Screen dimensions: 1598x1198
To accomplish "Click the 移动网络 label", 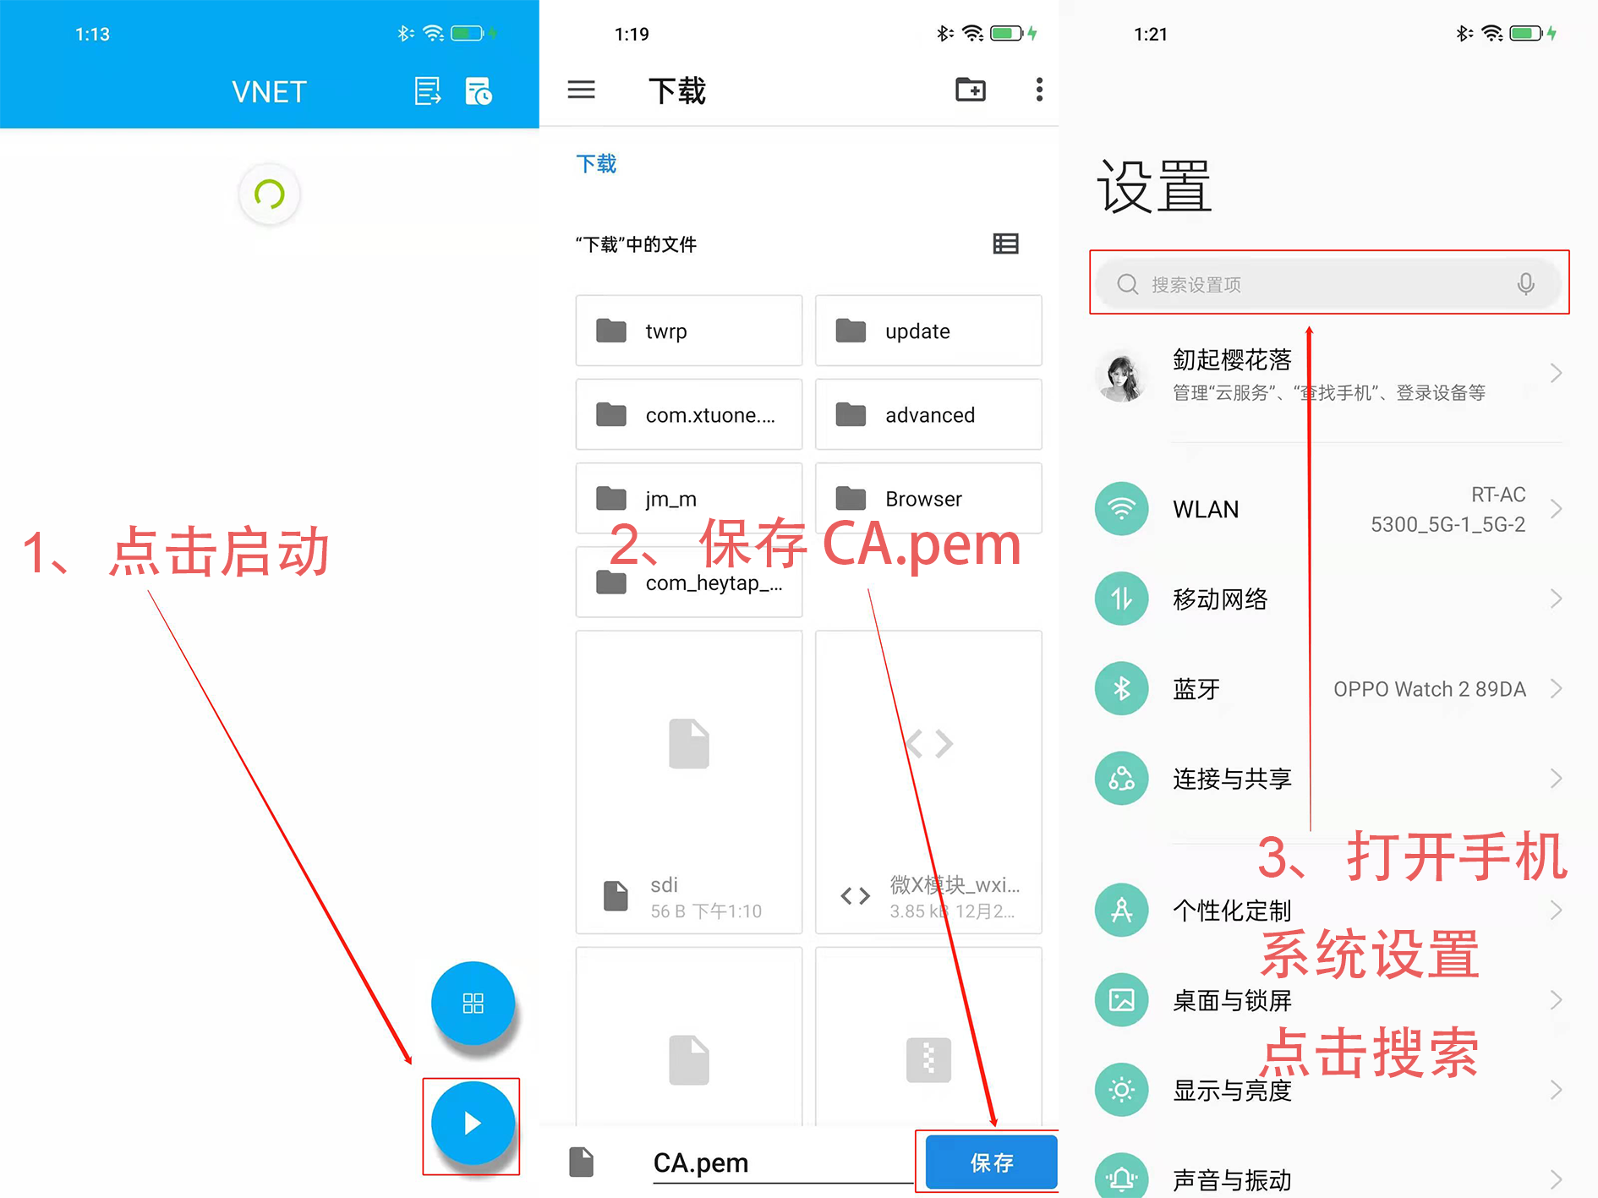I will [x=1220, y=599].
